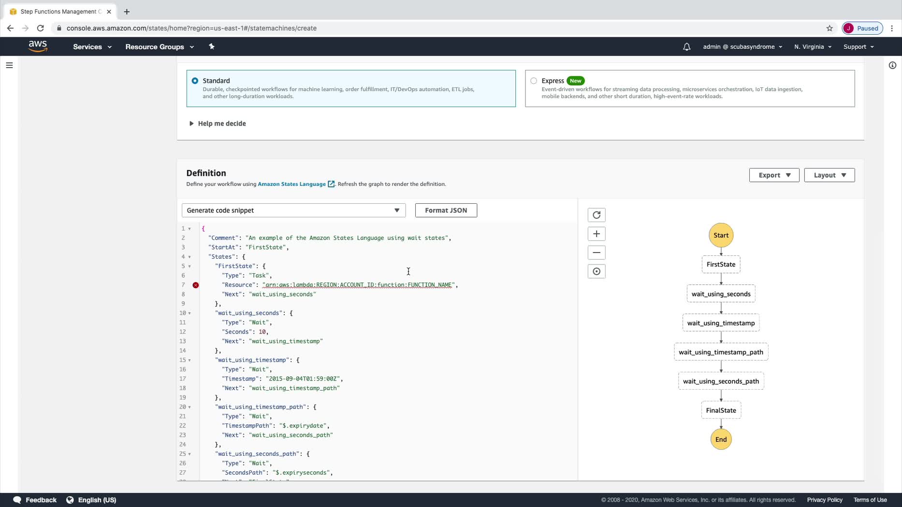Click the Format JSON button
Viewport: 902px width, 507px height.
(x=445, y=211)
